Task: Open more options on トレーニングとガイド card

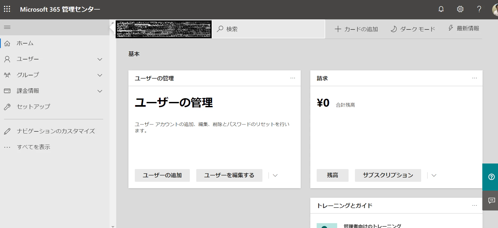Action: pyautogui.click(x=475, y=205)
